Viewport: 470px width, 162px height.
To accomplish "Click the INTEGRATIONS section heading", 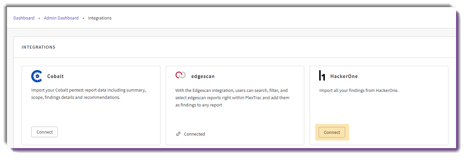I will [39, 47].
